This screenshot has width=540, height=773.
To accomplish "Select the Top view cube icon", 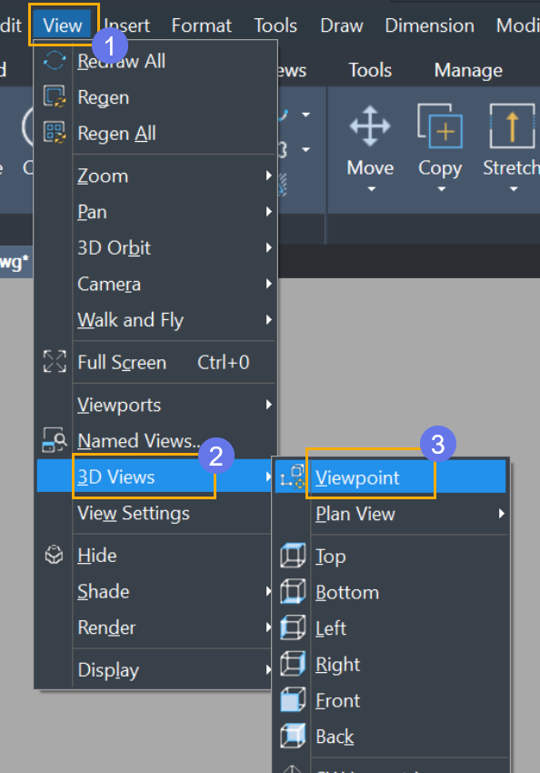I will tap(293, 556).
